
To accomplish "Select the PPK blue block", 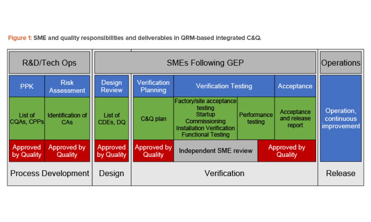I will coord(27,86).
